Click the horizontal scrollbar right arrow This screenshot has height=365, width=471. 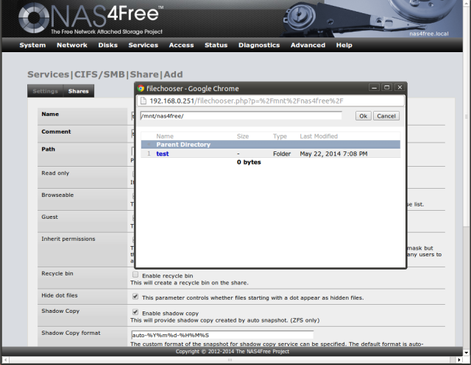459,360
